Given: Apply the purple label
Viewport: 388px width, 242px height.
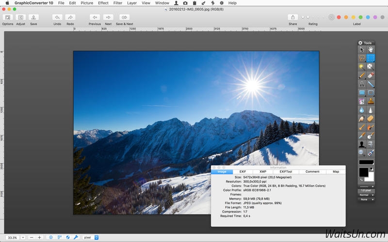Looking at the screenshot, I should pos(375,17).
